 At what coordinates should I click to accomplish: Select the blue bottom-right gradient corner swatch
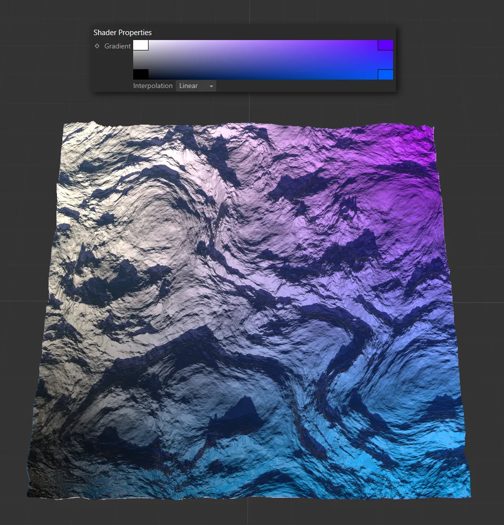(x=386, y=74)
